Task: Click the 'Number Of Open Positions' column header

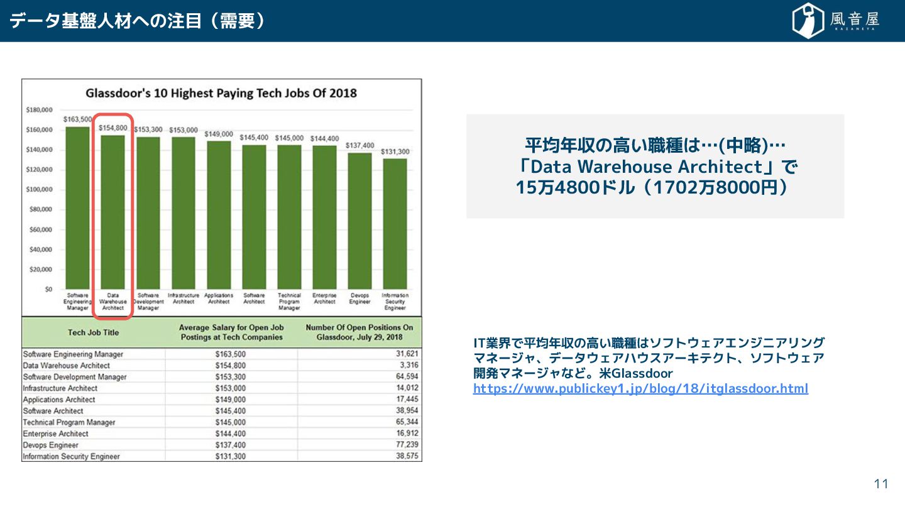Action: [x=359, y=332]
